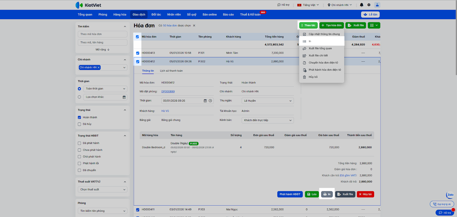Clear the 50 selected invoices with X

tap(194, 25)
